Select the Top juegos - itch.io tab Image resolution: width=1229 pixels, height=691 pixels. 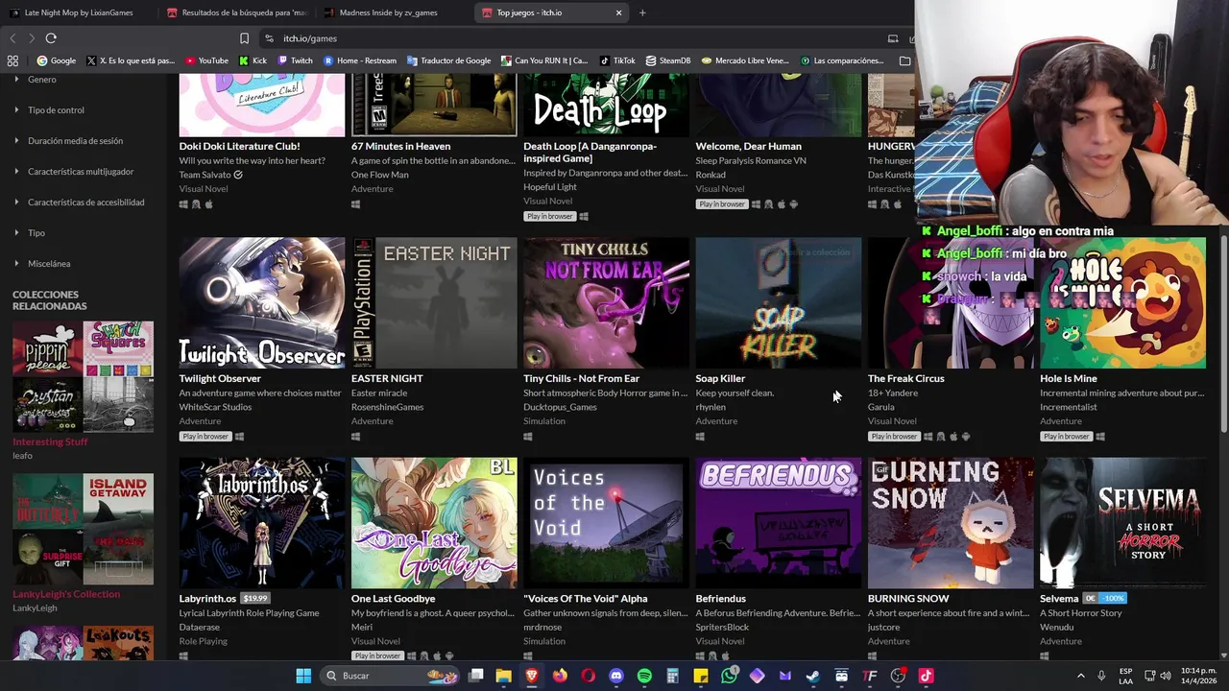[x=542, y=12]
